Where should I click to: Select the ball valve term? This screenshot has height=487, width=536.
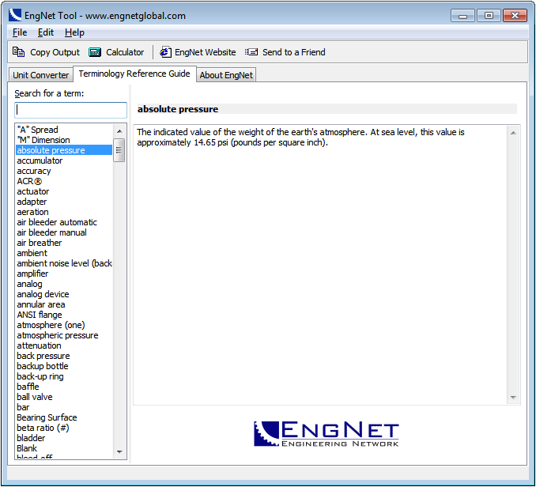[64, 397]
